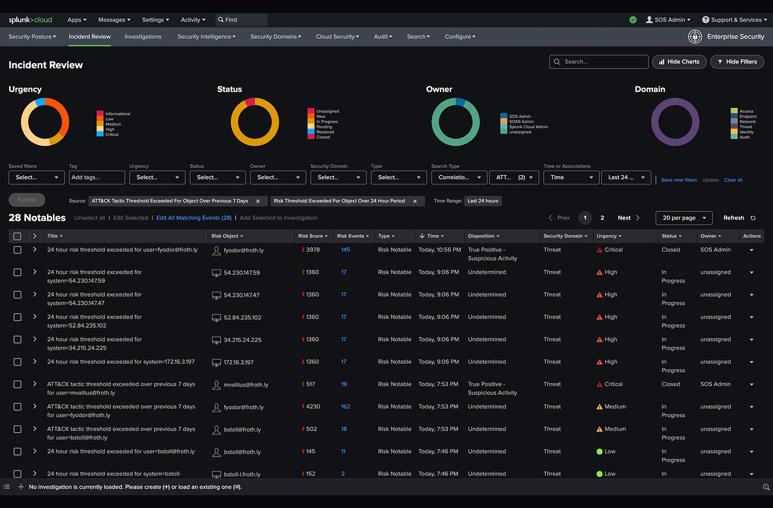The height and width of the screenshot is (508, 773).
Task: Open the Search Type Correlation dropdown
Action: click(459, 177)
